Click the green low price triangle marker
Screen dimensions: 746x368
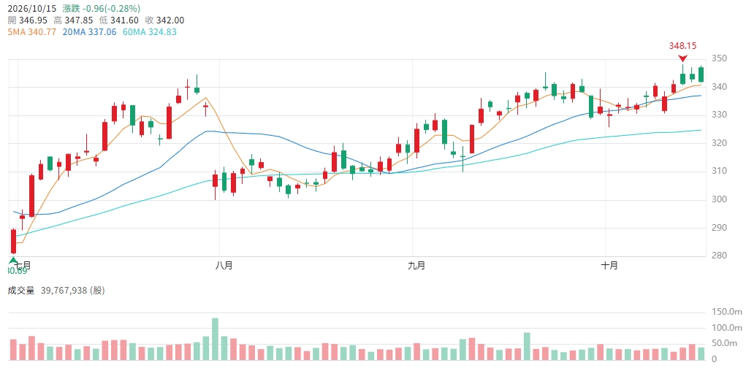(x=13, y=260)
